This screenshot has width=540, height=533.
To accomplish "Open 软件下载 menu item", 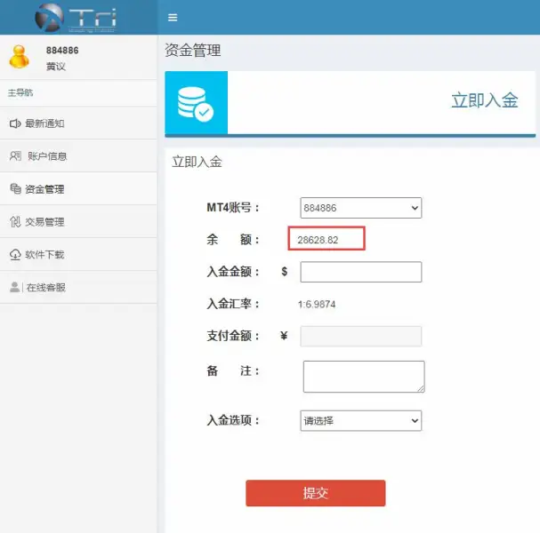I will coord(78,255).
